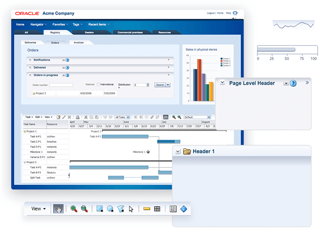Open the map toolbar View dropdown
The height and width of the screenshot is (238, 325).
click(x=38, y=209)
